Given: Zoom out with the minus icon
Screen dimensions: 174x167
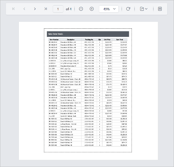Looking at the screenshot, I should pyautogui.click(x=81, y=9).
